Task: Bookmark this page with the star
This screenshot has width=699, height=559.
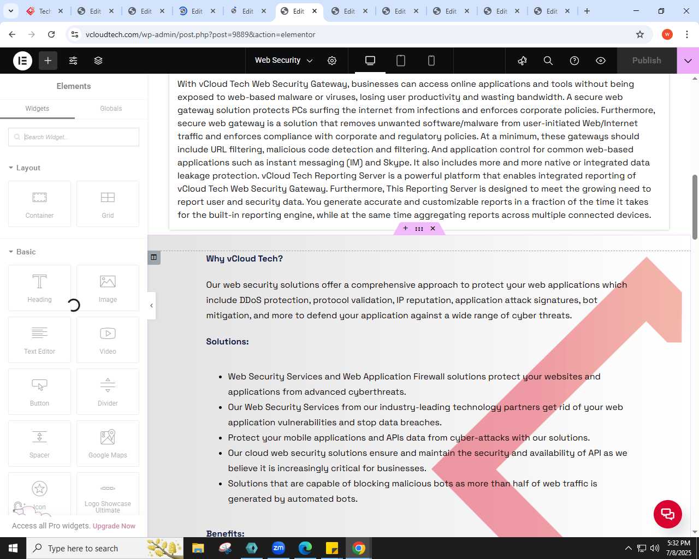Action: click(x=640, y=34)
